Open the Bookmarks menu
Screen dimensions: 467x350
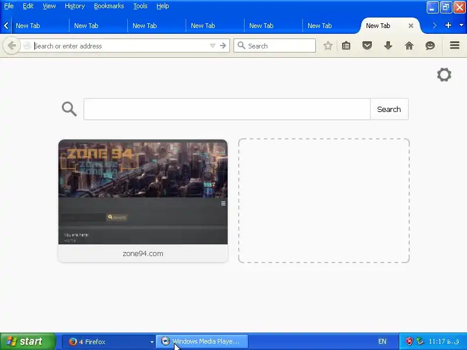[x=109, y=6]
